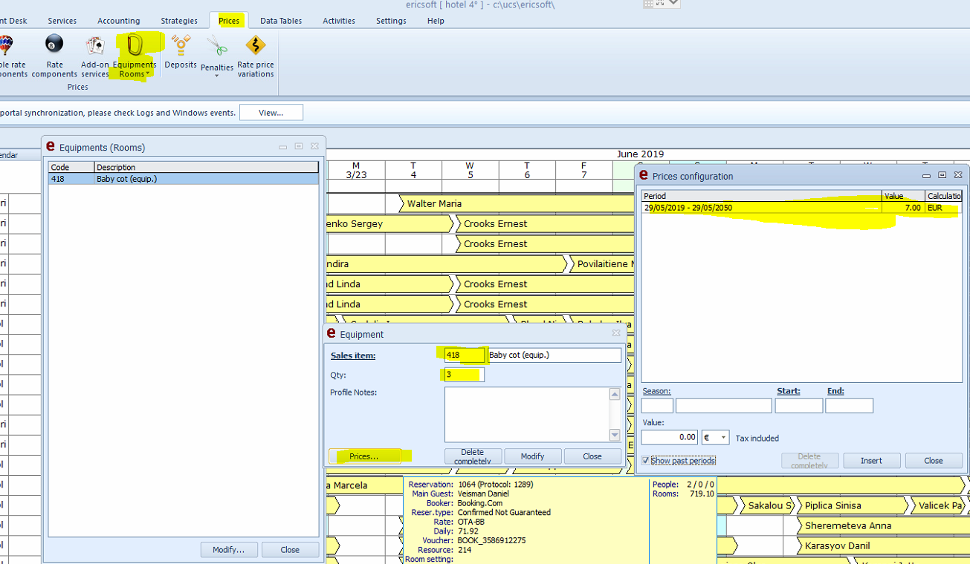The height and width of the screenshot is (564, 970).
Task: Select the Prices ribbon tab
Action: click(229, 21)
